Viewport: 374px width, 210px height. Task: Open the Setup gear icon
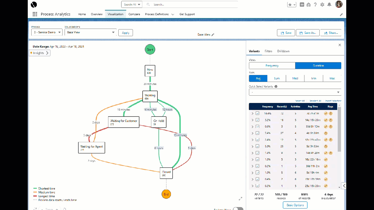pos(322,5)
